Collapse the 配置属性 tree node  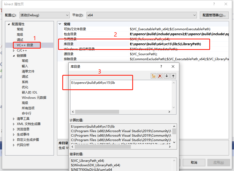pos(9,24)
